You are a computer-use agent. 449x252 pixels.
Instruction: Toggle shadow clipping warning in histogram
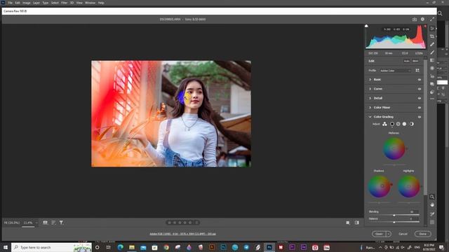pos(366,26)
